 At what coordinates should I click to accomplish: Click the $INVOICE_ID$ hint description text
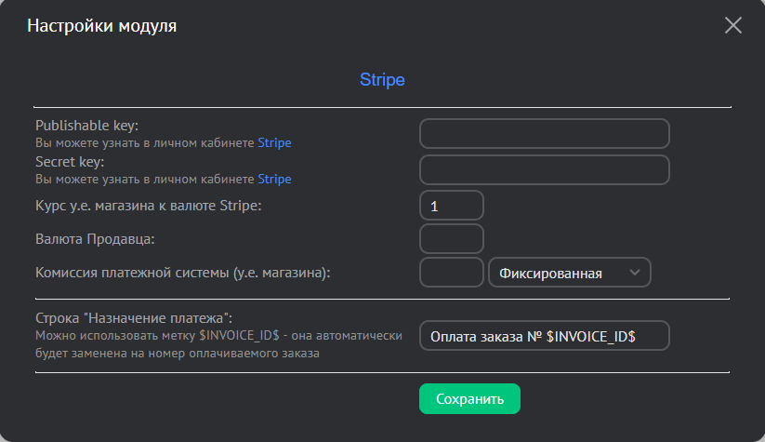pos(218,344)
